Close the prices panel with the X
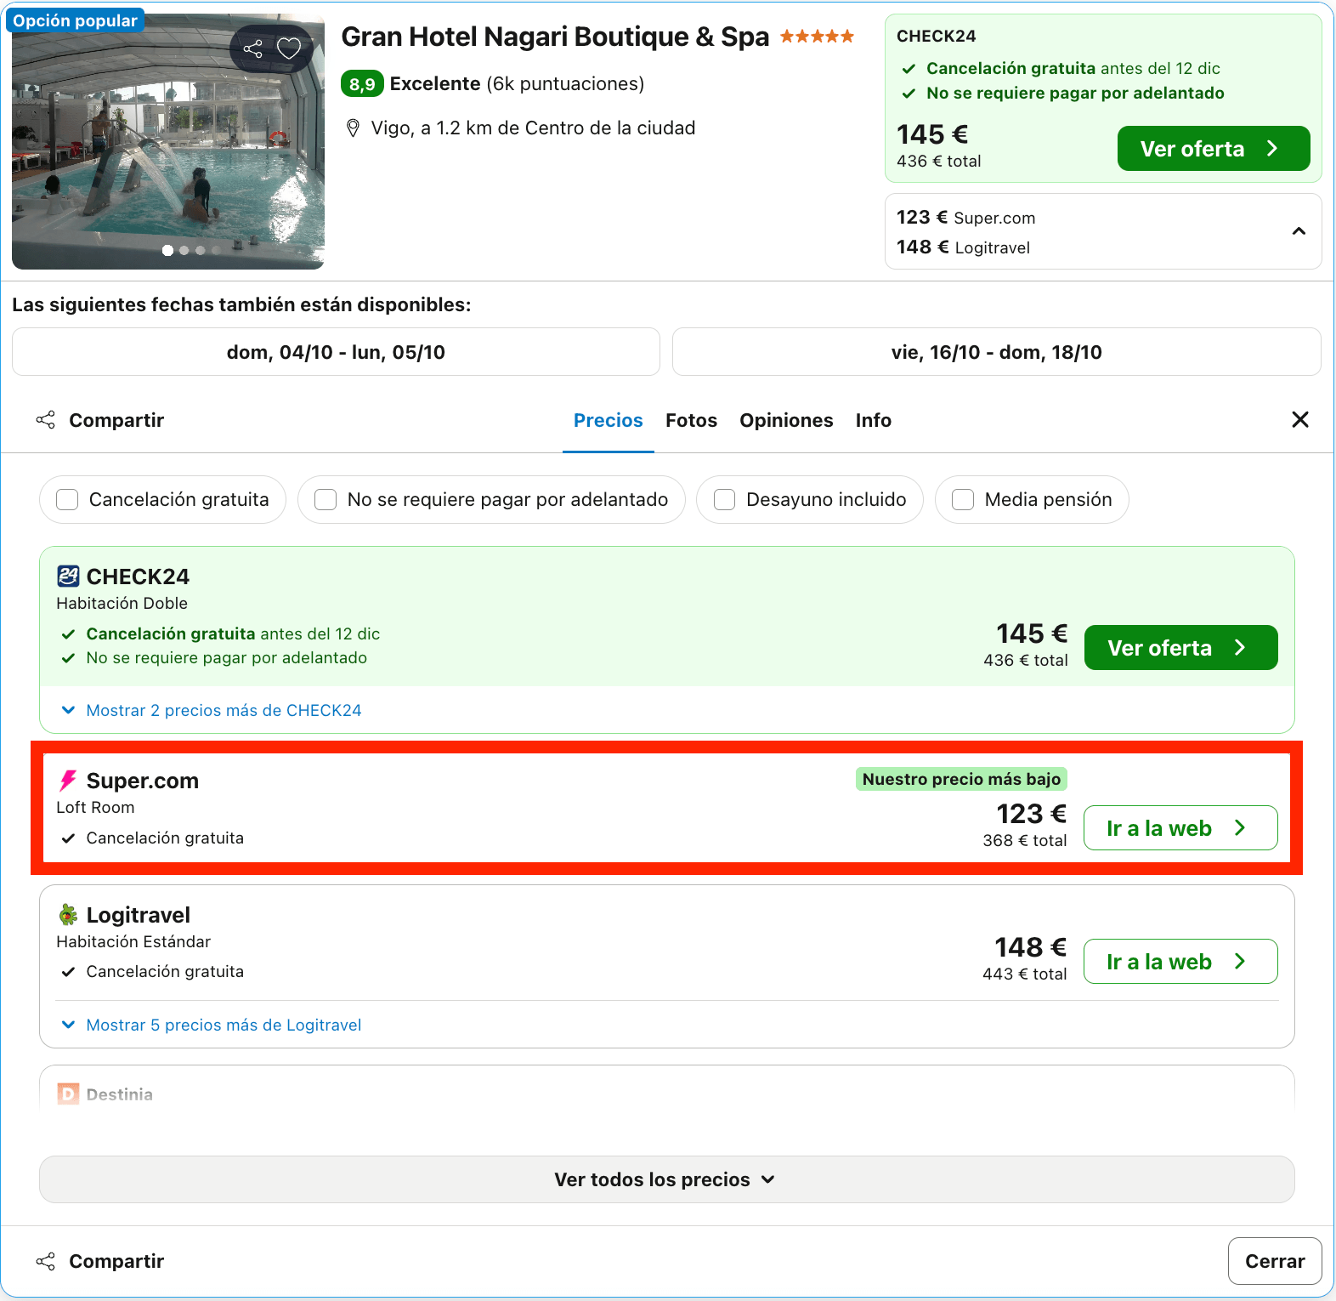 (1300, 419)
